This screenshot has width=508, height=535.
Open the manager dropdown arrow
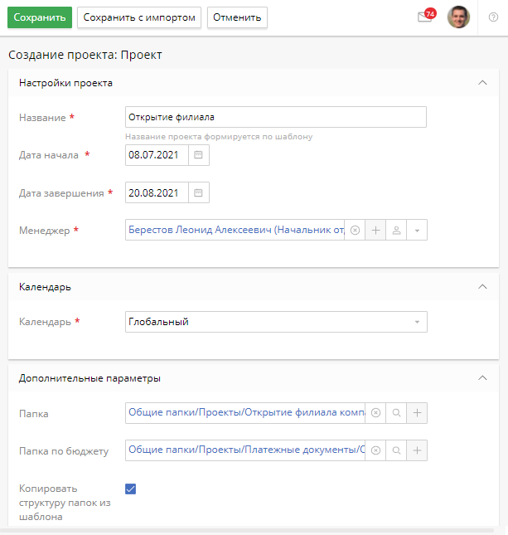[417, 230]
